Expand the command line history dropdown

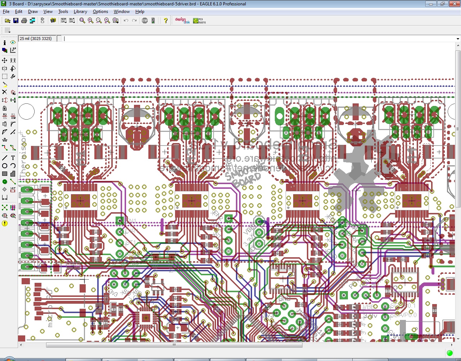pyautogui.click(x=458, y=39)
